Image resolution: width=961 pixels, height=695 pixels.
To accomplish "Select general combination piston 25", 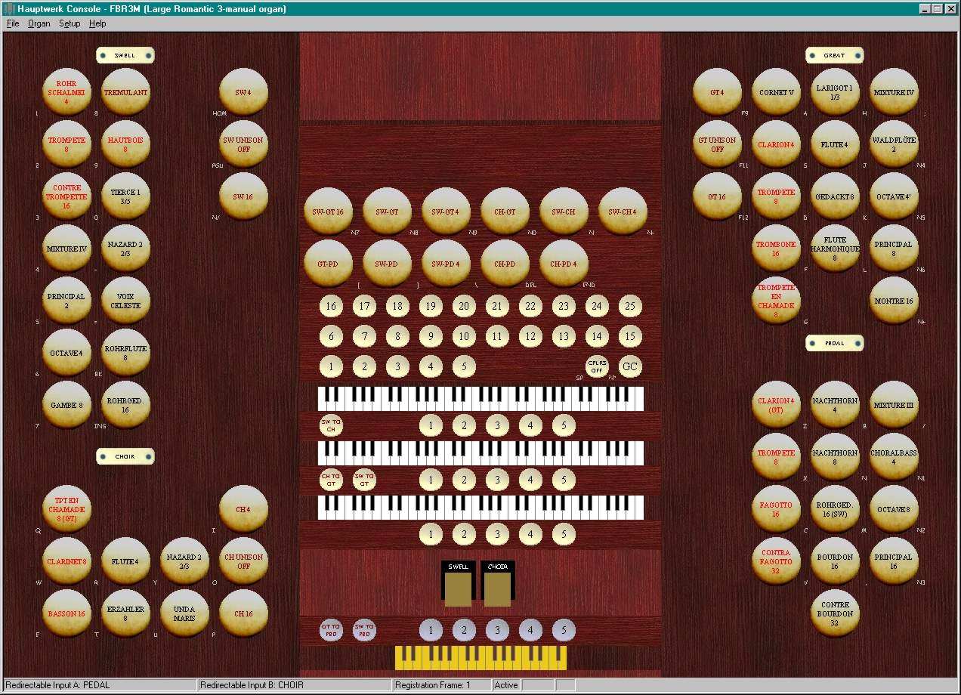I will (630, 306).
